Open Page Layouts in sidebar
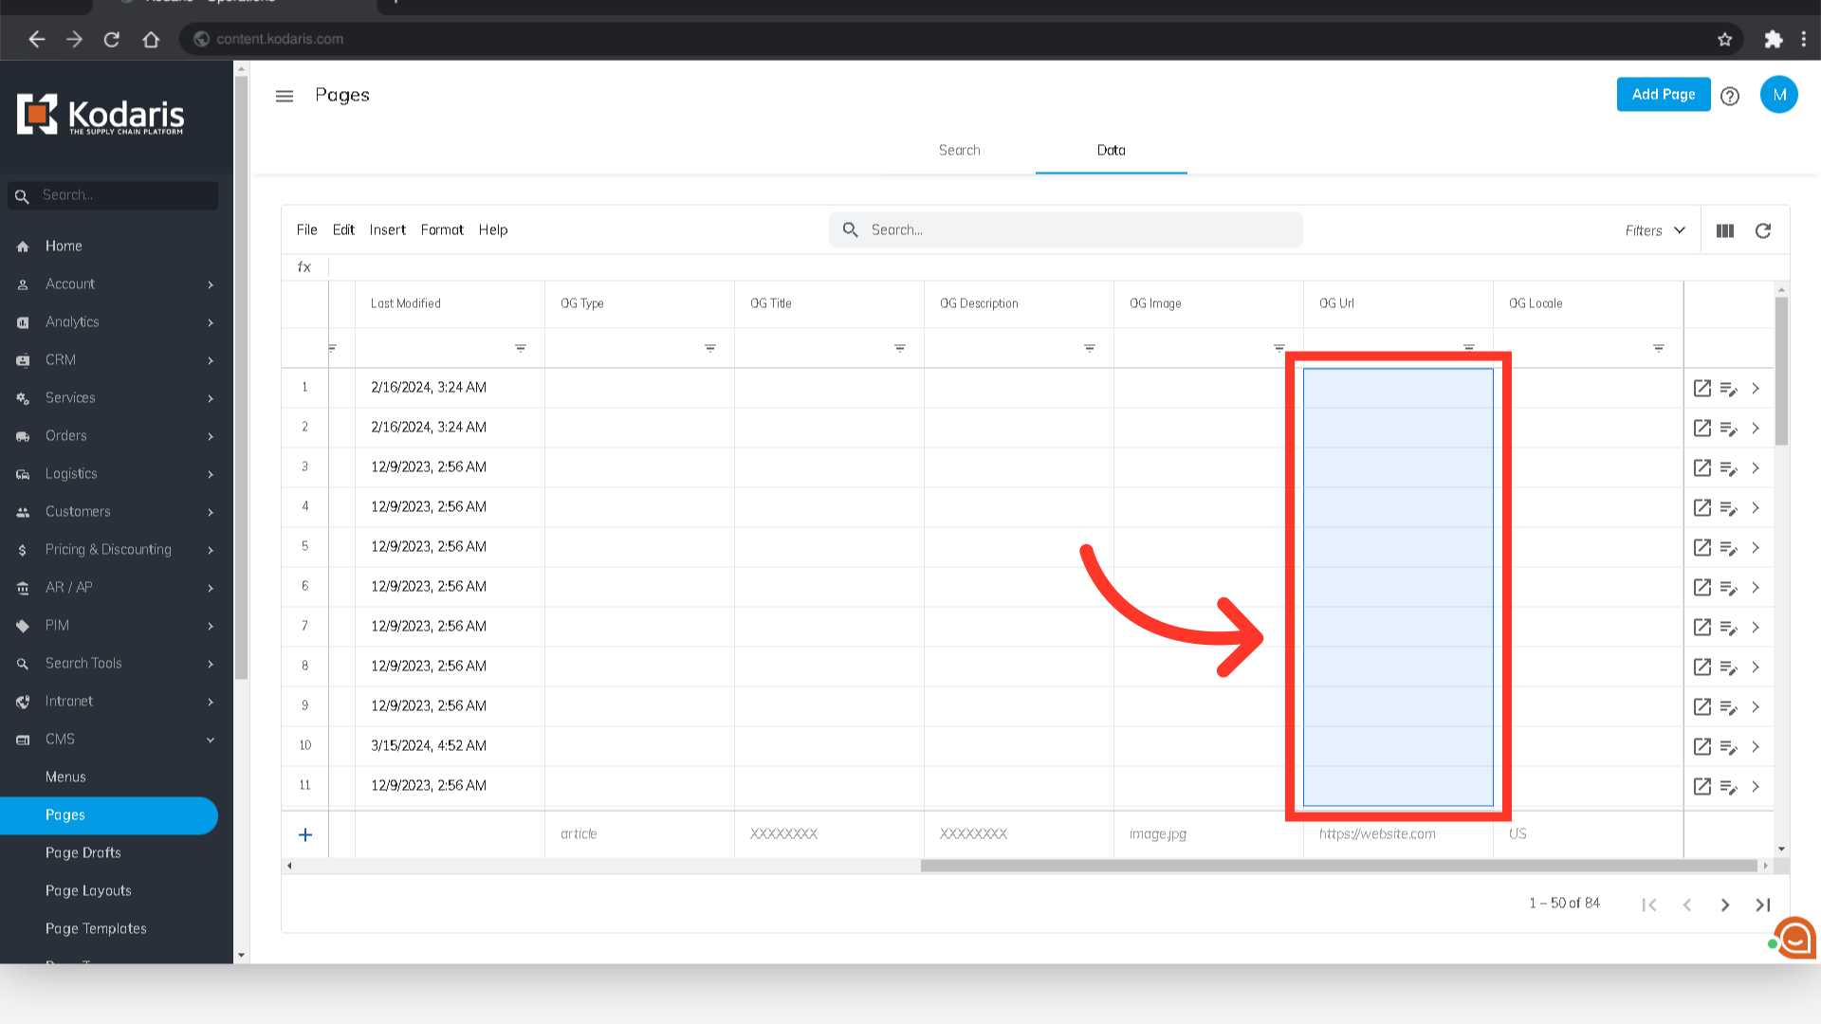 tap(88, 890)
